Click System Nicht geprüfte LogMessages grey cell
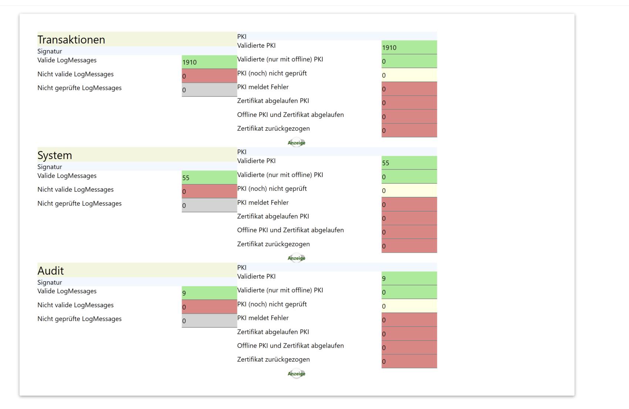The image size is (629, 409). pos(209,205)
